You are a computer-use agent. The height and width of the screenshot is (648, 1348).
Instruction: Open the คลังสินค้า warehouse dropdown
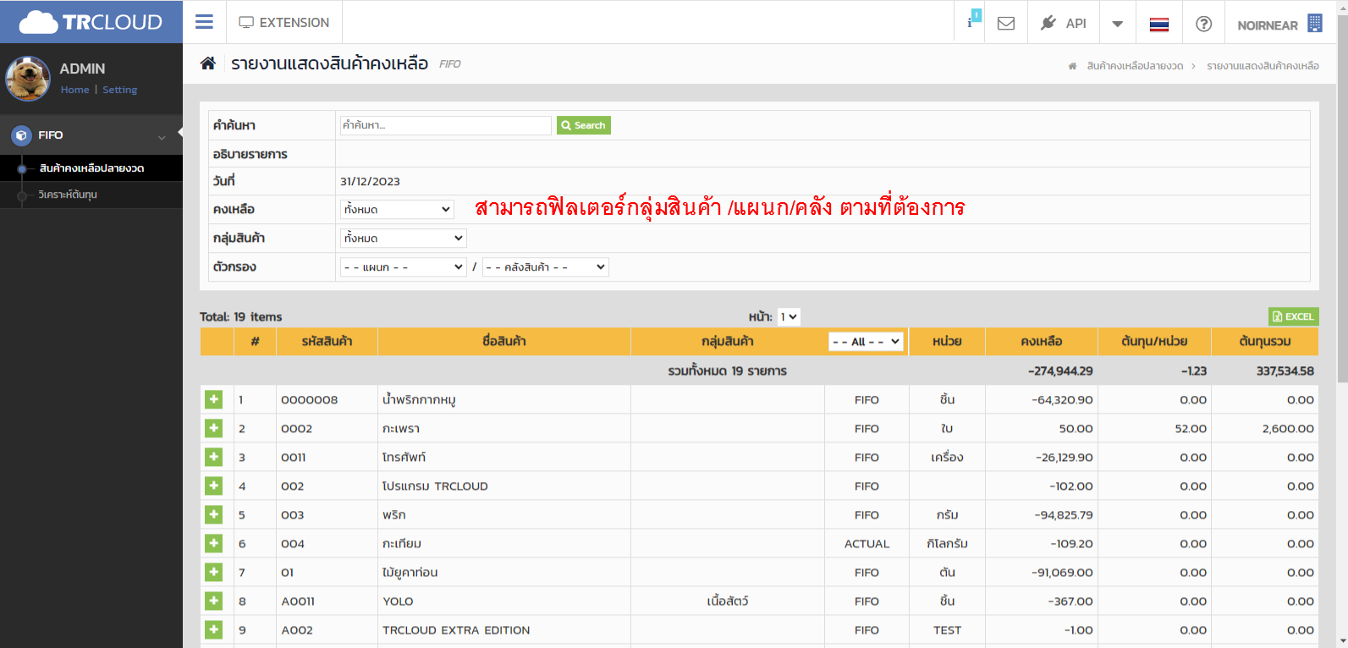(545, 266)
